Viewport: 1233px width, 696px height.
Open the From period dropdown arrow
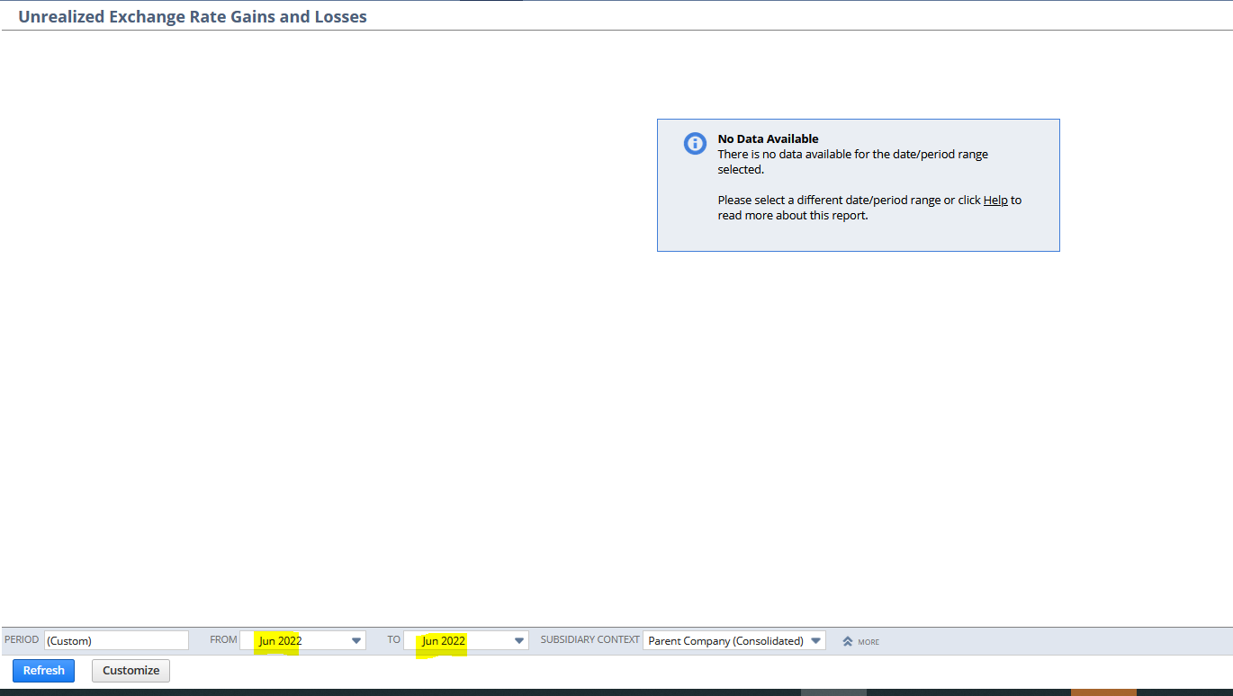point(356,640)
